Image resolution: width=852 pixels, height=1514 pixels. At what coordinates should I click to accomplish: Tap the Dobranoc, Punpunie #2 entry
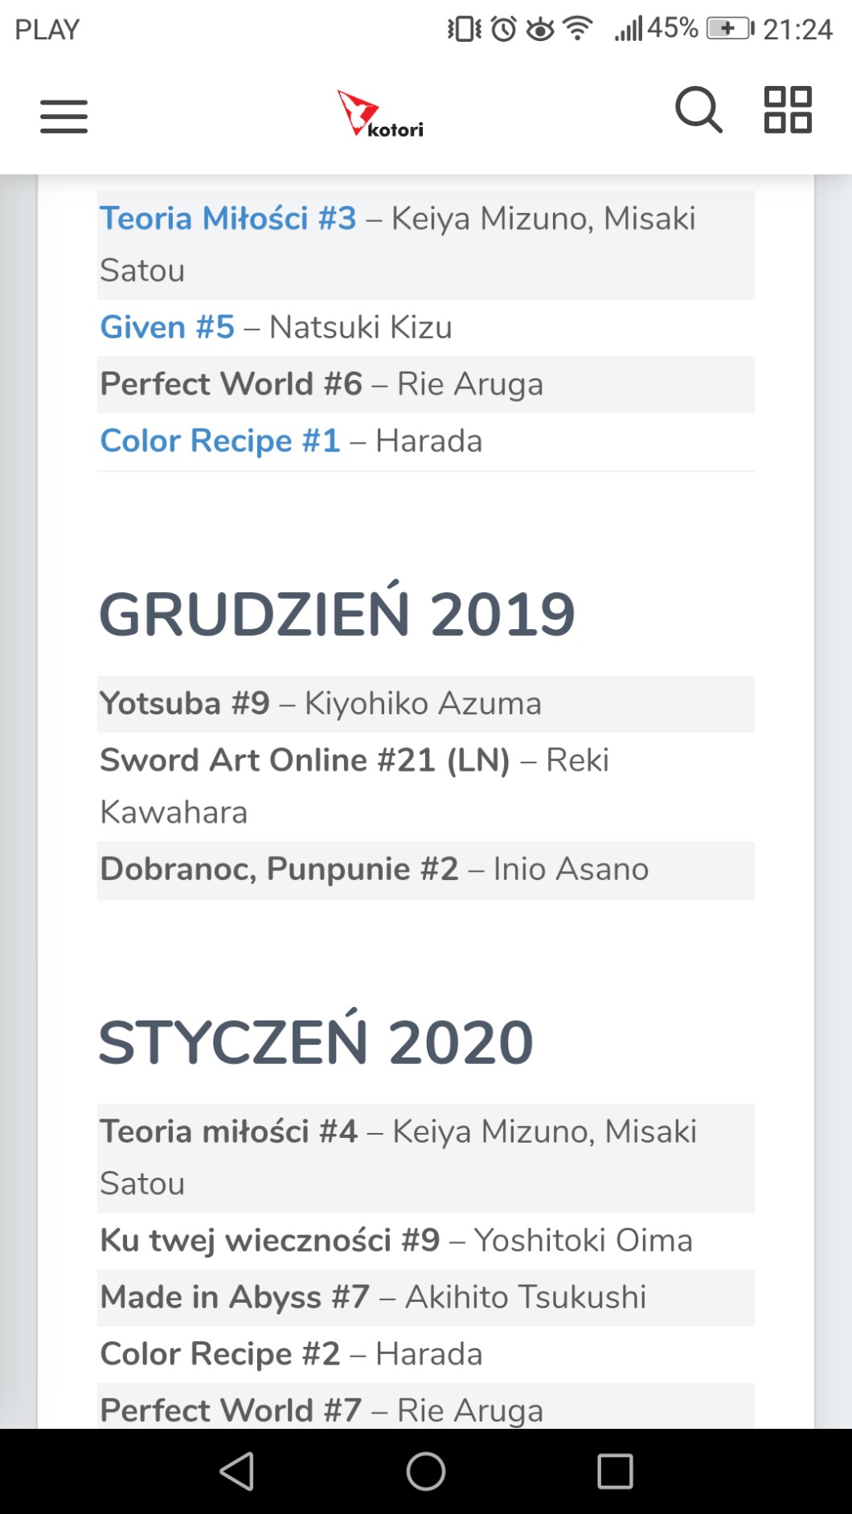[279, 870]
